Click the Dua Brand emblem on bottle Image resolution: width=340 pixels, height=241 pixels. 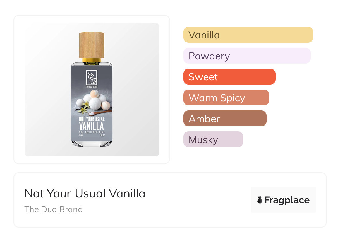[x=92, y=77]
